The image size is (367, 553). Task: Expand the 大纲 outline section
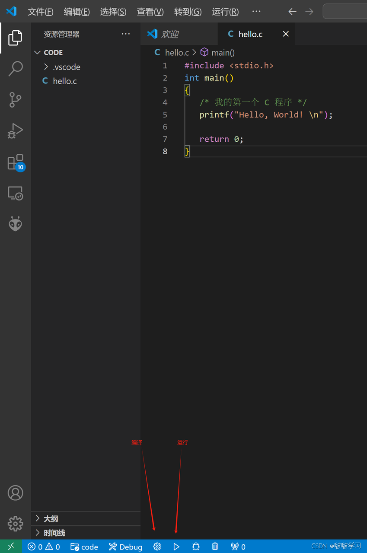click(86, 518)
